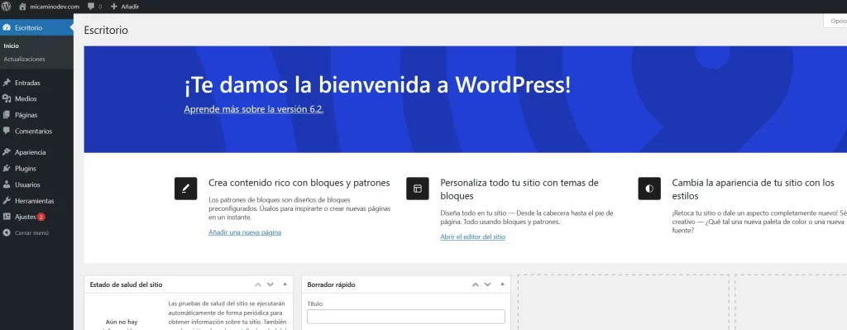Click the layout icon for block themes

(x=418, y=189)
